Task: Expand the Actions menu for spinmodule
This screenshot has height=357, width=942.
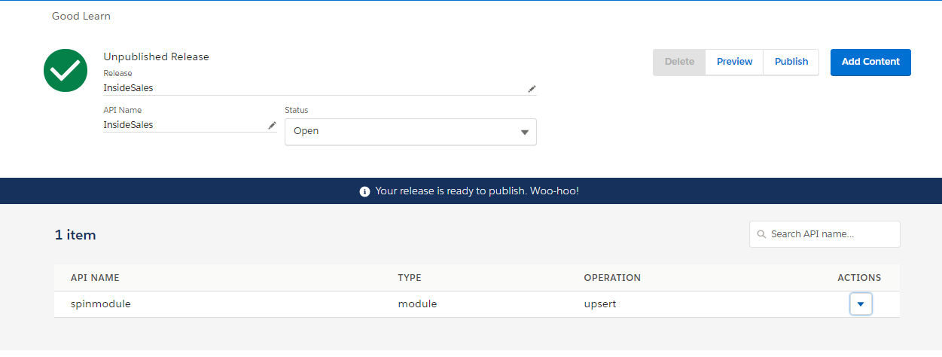Action: [860, 304]
